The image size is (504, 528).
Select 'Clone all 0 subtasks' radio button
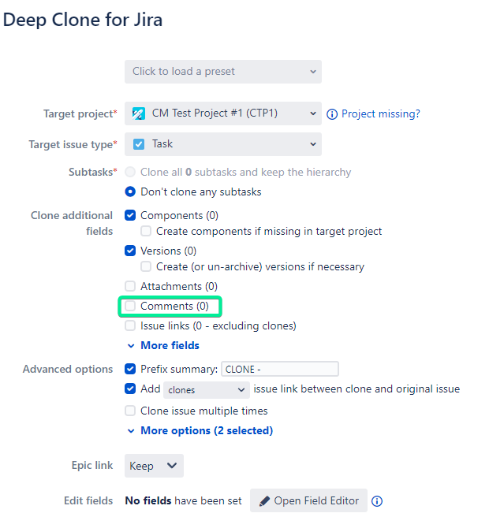(130, 172)
